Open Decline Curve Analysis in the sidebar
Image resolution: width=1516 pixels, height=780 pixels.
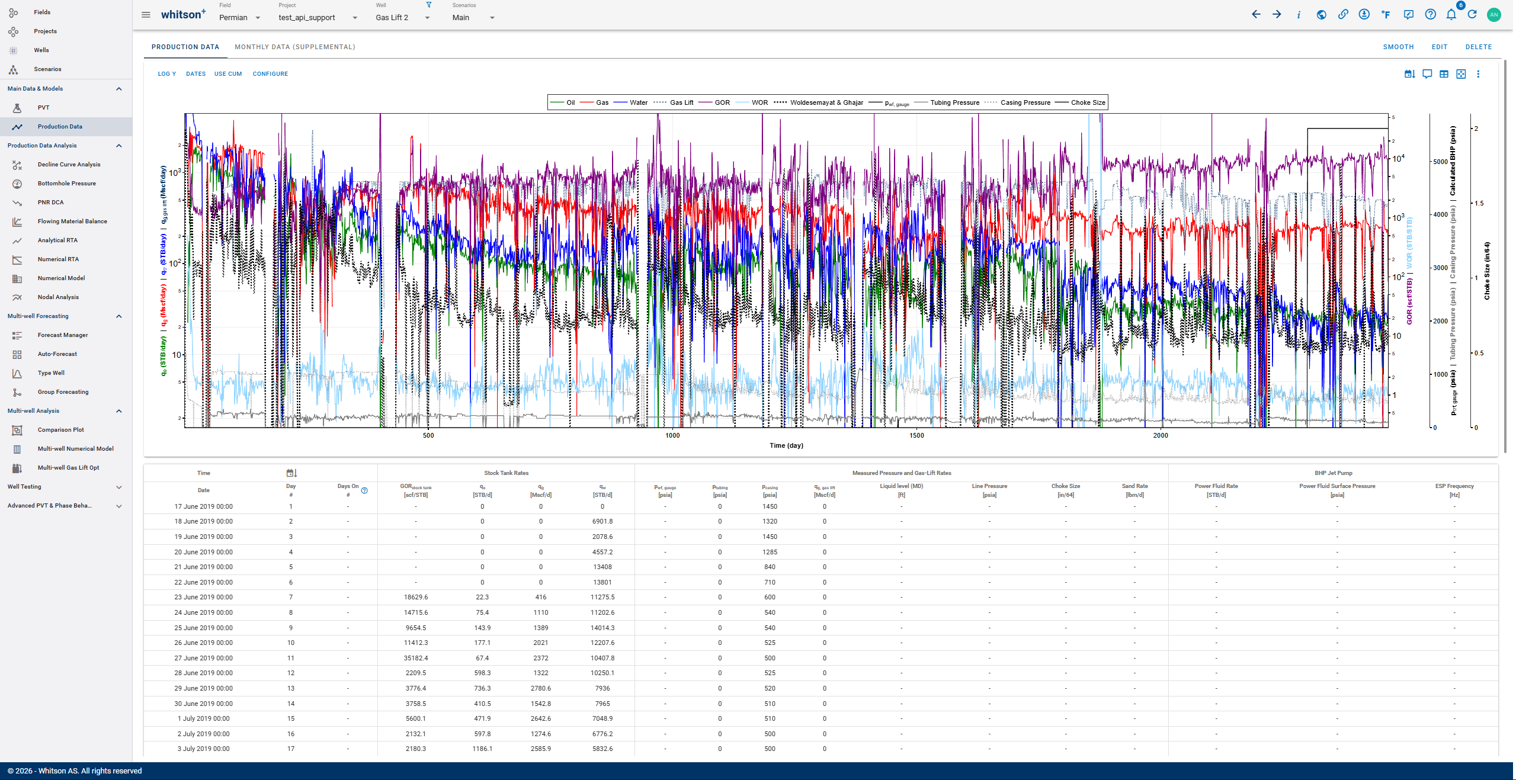click(69, 164)
